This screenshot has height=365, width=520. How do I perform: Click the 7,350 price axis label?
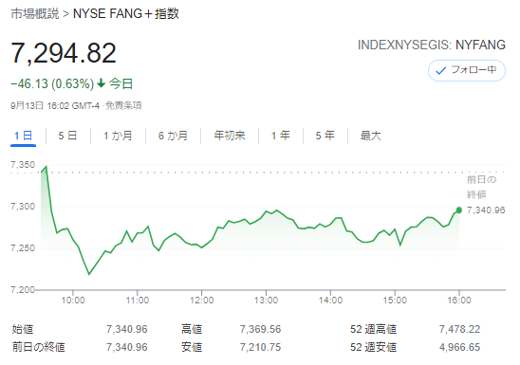coord(23,165)
